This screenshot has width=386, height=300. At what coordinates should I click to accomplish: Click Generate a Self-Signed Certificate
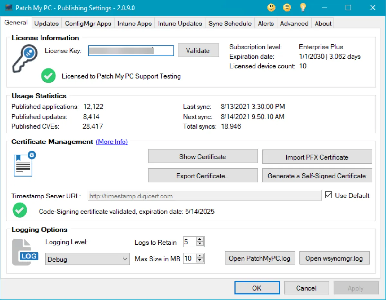317,176
